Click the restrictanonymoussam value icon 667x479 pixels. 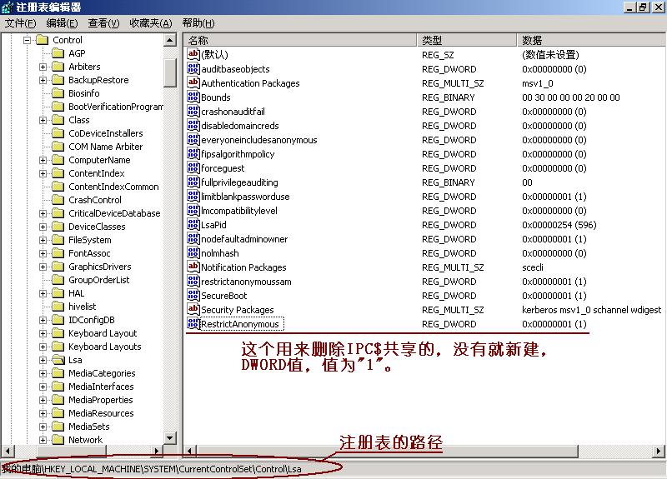[193, 281]
